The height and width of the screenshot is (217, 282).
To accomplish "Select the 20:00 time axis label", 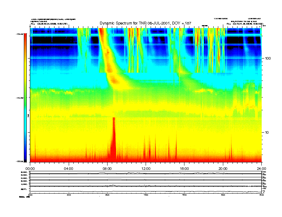I will [x=223, y=169].
